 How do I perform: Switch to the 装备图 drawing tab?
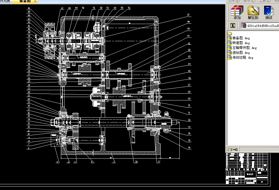click(x=25, y=1)
